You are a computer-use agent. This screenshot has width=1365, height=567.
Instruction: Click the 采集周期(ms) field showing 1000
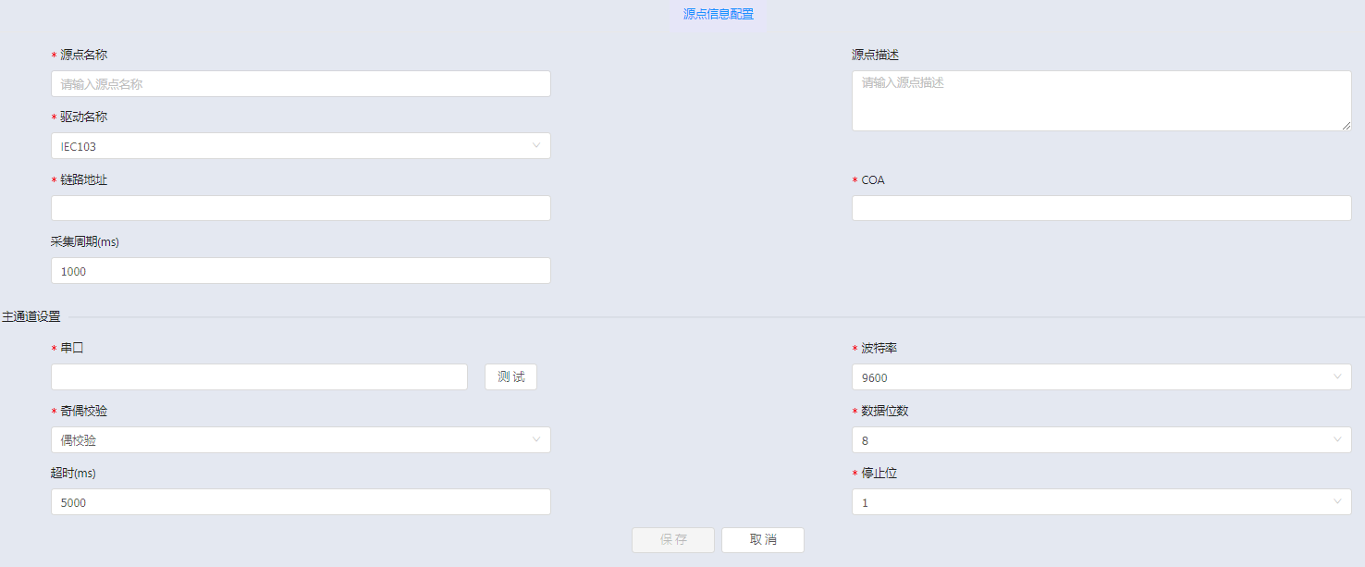301,271
